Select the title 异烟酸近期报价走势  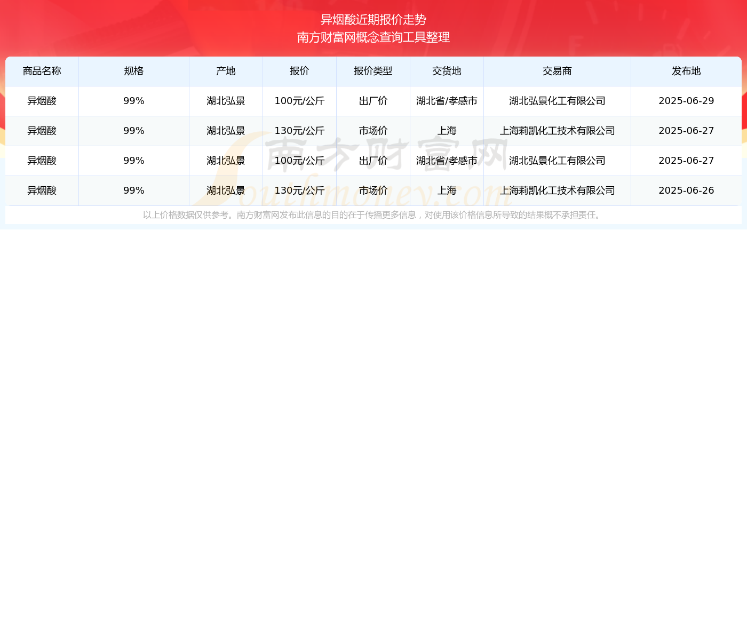pos(373,20)
